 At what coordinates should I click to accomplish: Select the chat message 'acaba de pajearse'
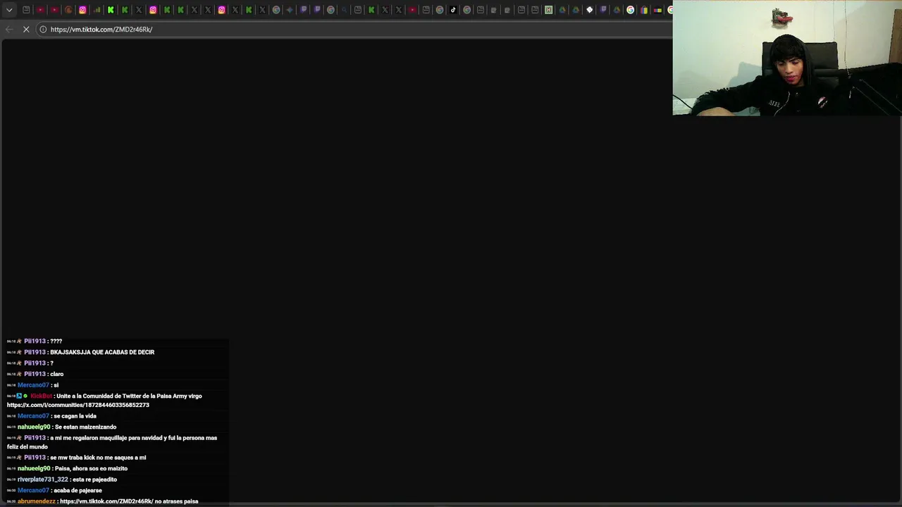[x=78, y=490]
